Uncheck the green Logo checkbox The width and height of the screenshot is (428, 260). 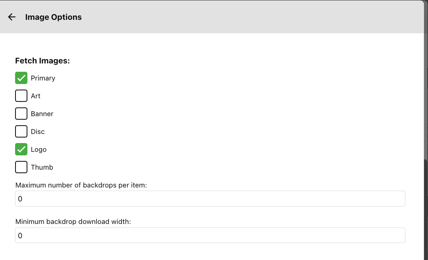pyautogui.click(x=21, y=149)
